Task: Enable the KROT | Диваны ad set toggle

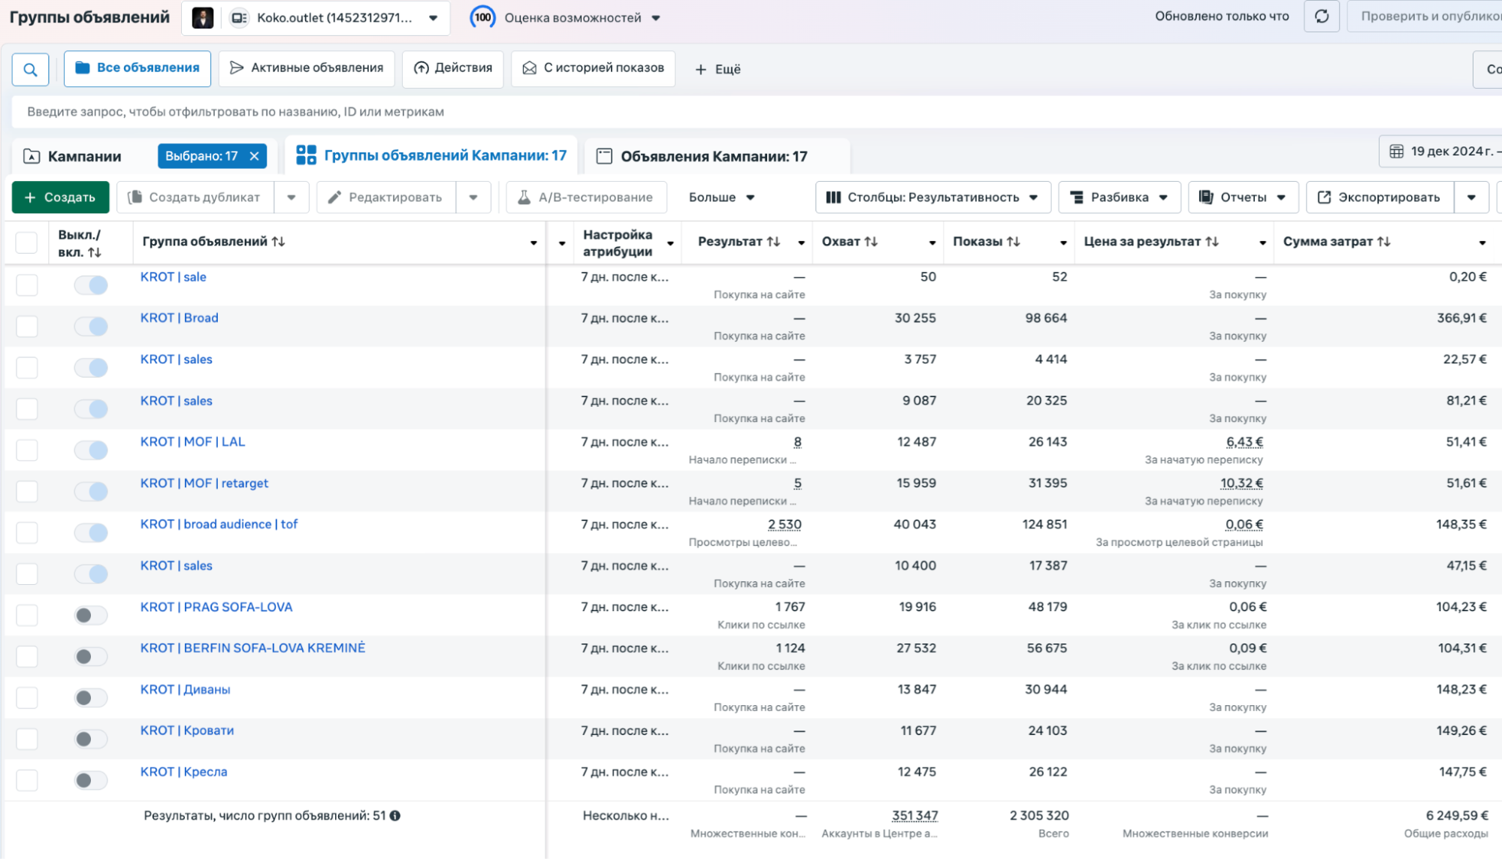Action: pyautogui.click(x=91, y=698)
